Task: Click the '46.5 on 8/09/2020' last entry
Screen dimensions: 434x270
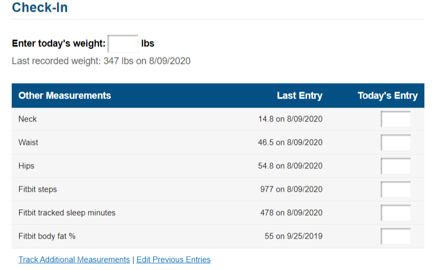Action: click(x=290, y=142)
